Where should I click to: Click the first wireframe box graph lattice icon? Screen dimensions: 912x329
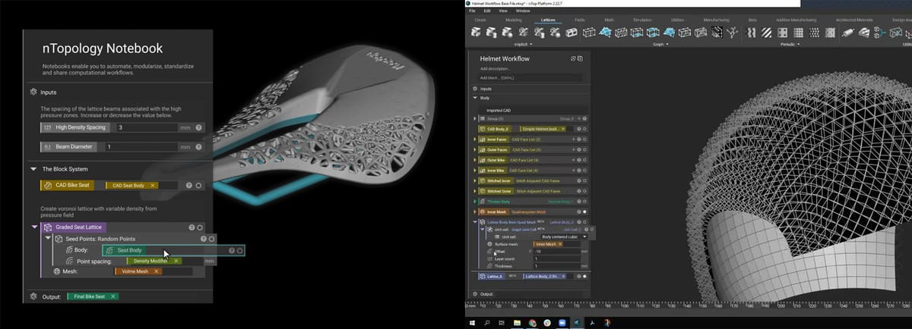point(588,33)
